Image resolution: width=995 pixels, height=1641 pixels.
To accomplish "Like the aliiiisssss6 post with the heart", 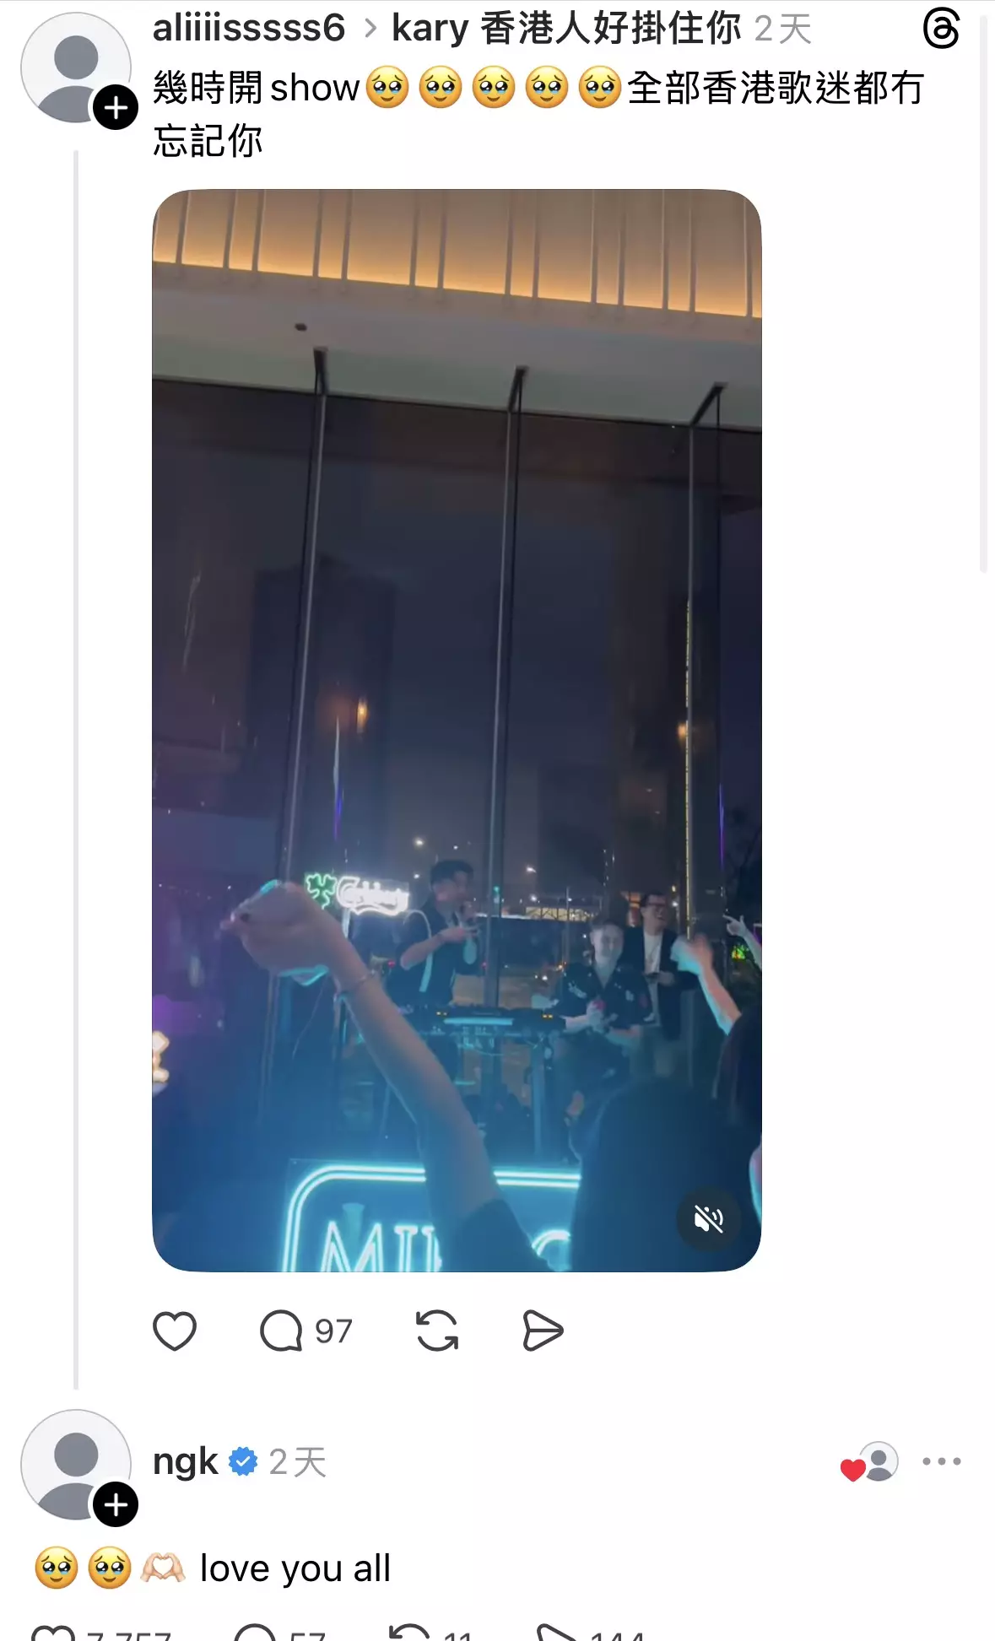I will (x=175, y=1331).
